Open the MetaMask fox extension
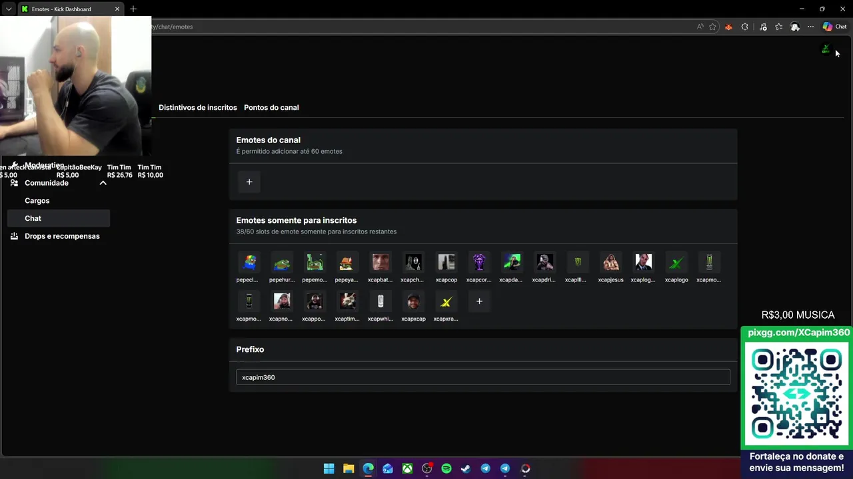 click(728, 27)
